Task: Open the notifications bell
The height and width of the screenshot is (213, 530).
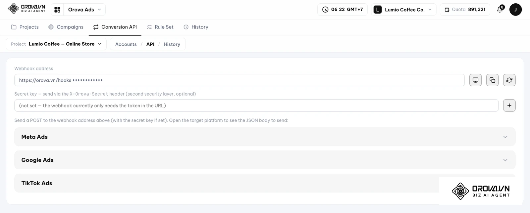Action: 500,9
